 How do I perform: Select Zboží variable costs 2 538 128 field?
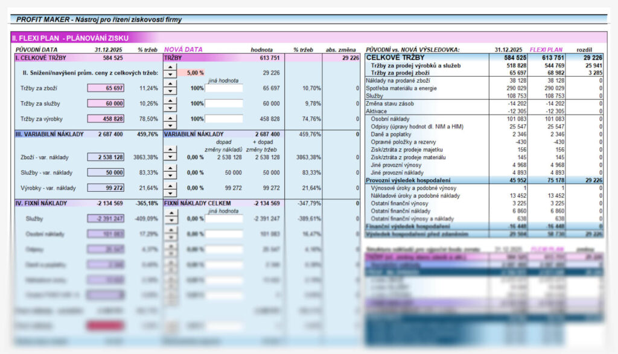click(106, 157)
